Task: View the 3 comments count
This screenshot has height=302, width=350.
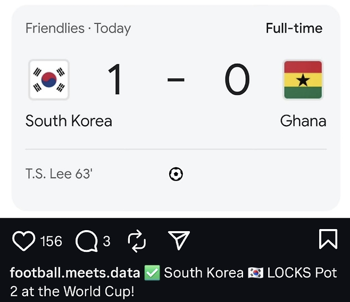Action: [x=106, y=242]
